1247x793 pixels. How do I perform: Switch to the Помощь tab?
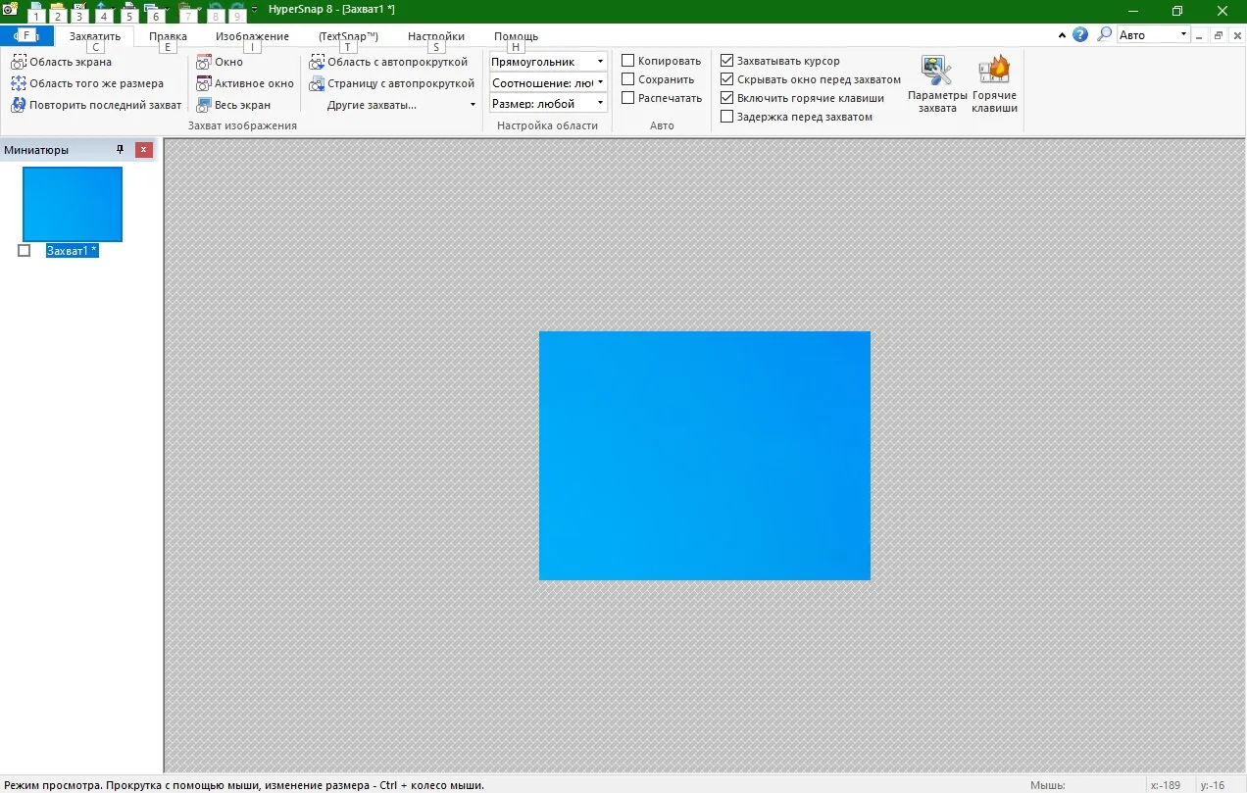516,36
